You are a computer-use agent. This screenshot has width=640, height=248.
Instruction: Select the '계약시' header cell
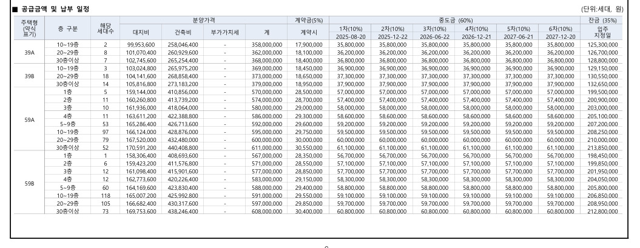click(308, 32)
